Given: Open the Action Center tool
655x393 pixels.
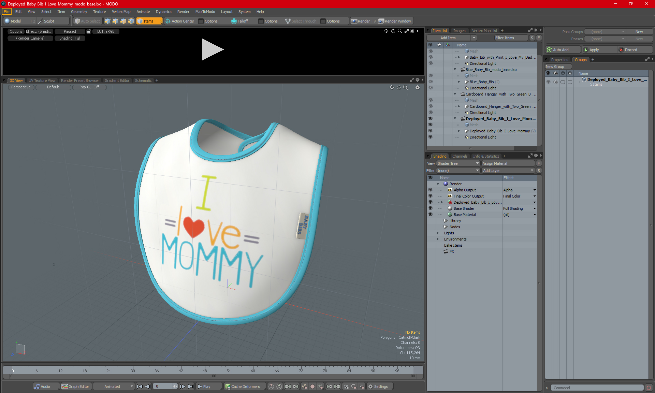Looking at the screenshot, I should [179, 21].
